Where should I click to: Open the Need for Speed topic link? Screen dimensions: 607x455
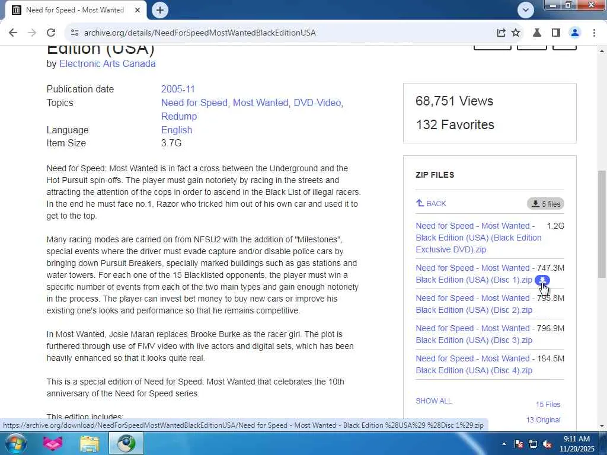click(x=194, y=103)
